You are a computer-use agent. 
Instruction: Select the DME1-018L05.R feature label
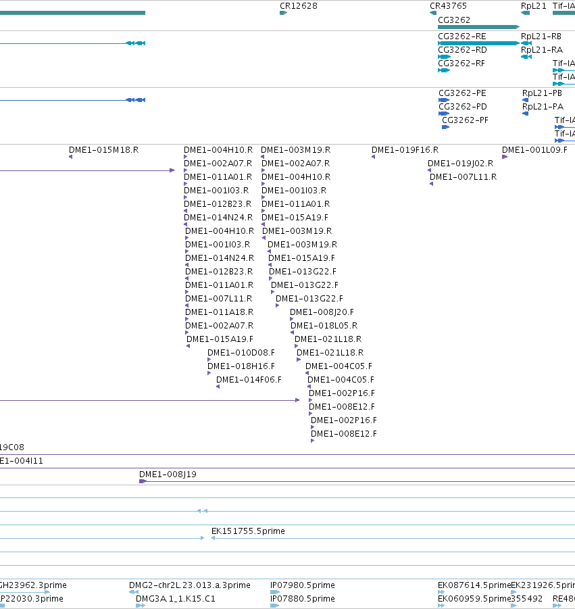click(x=324, y=326)
